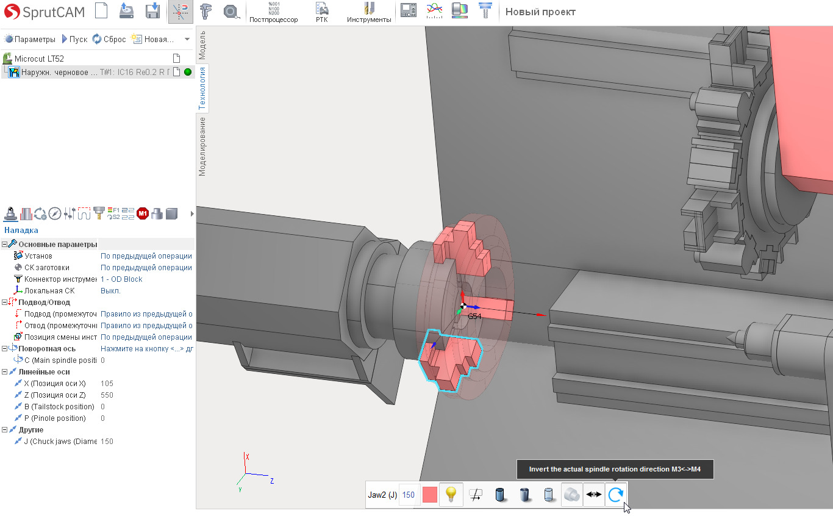
Task: Open the sliders parameter tab icon
Action: [x=70, y=213]
